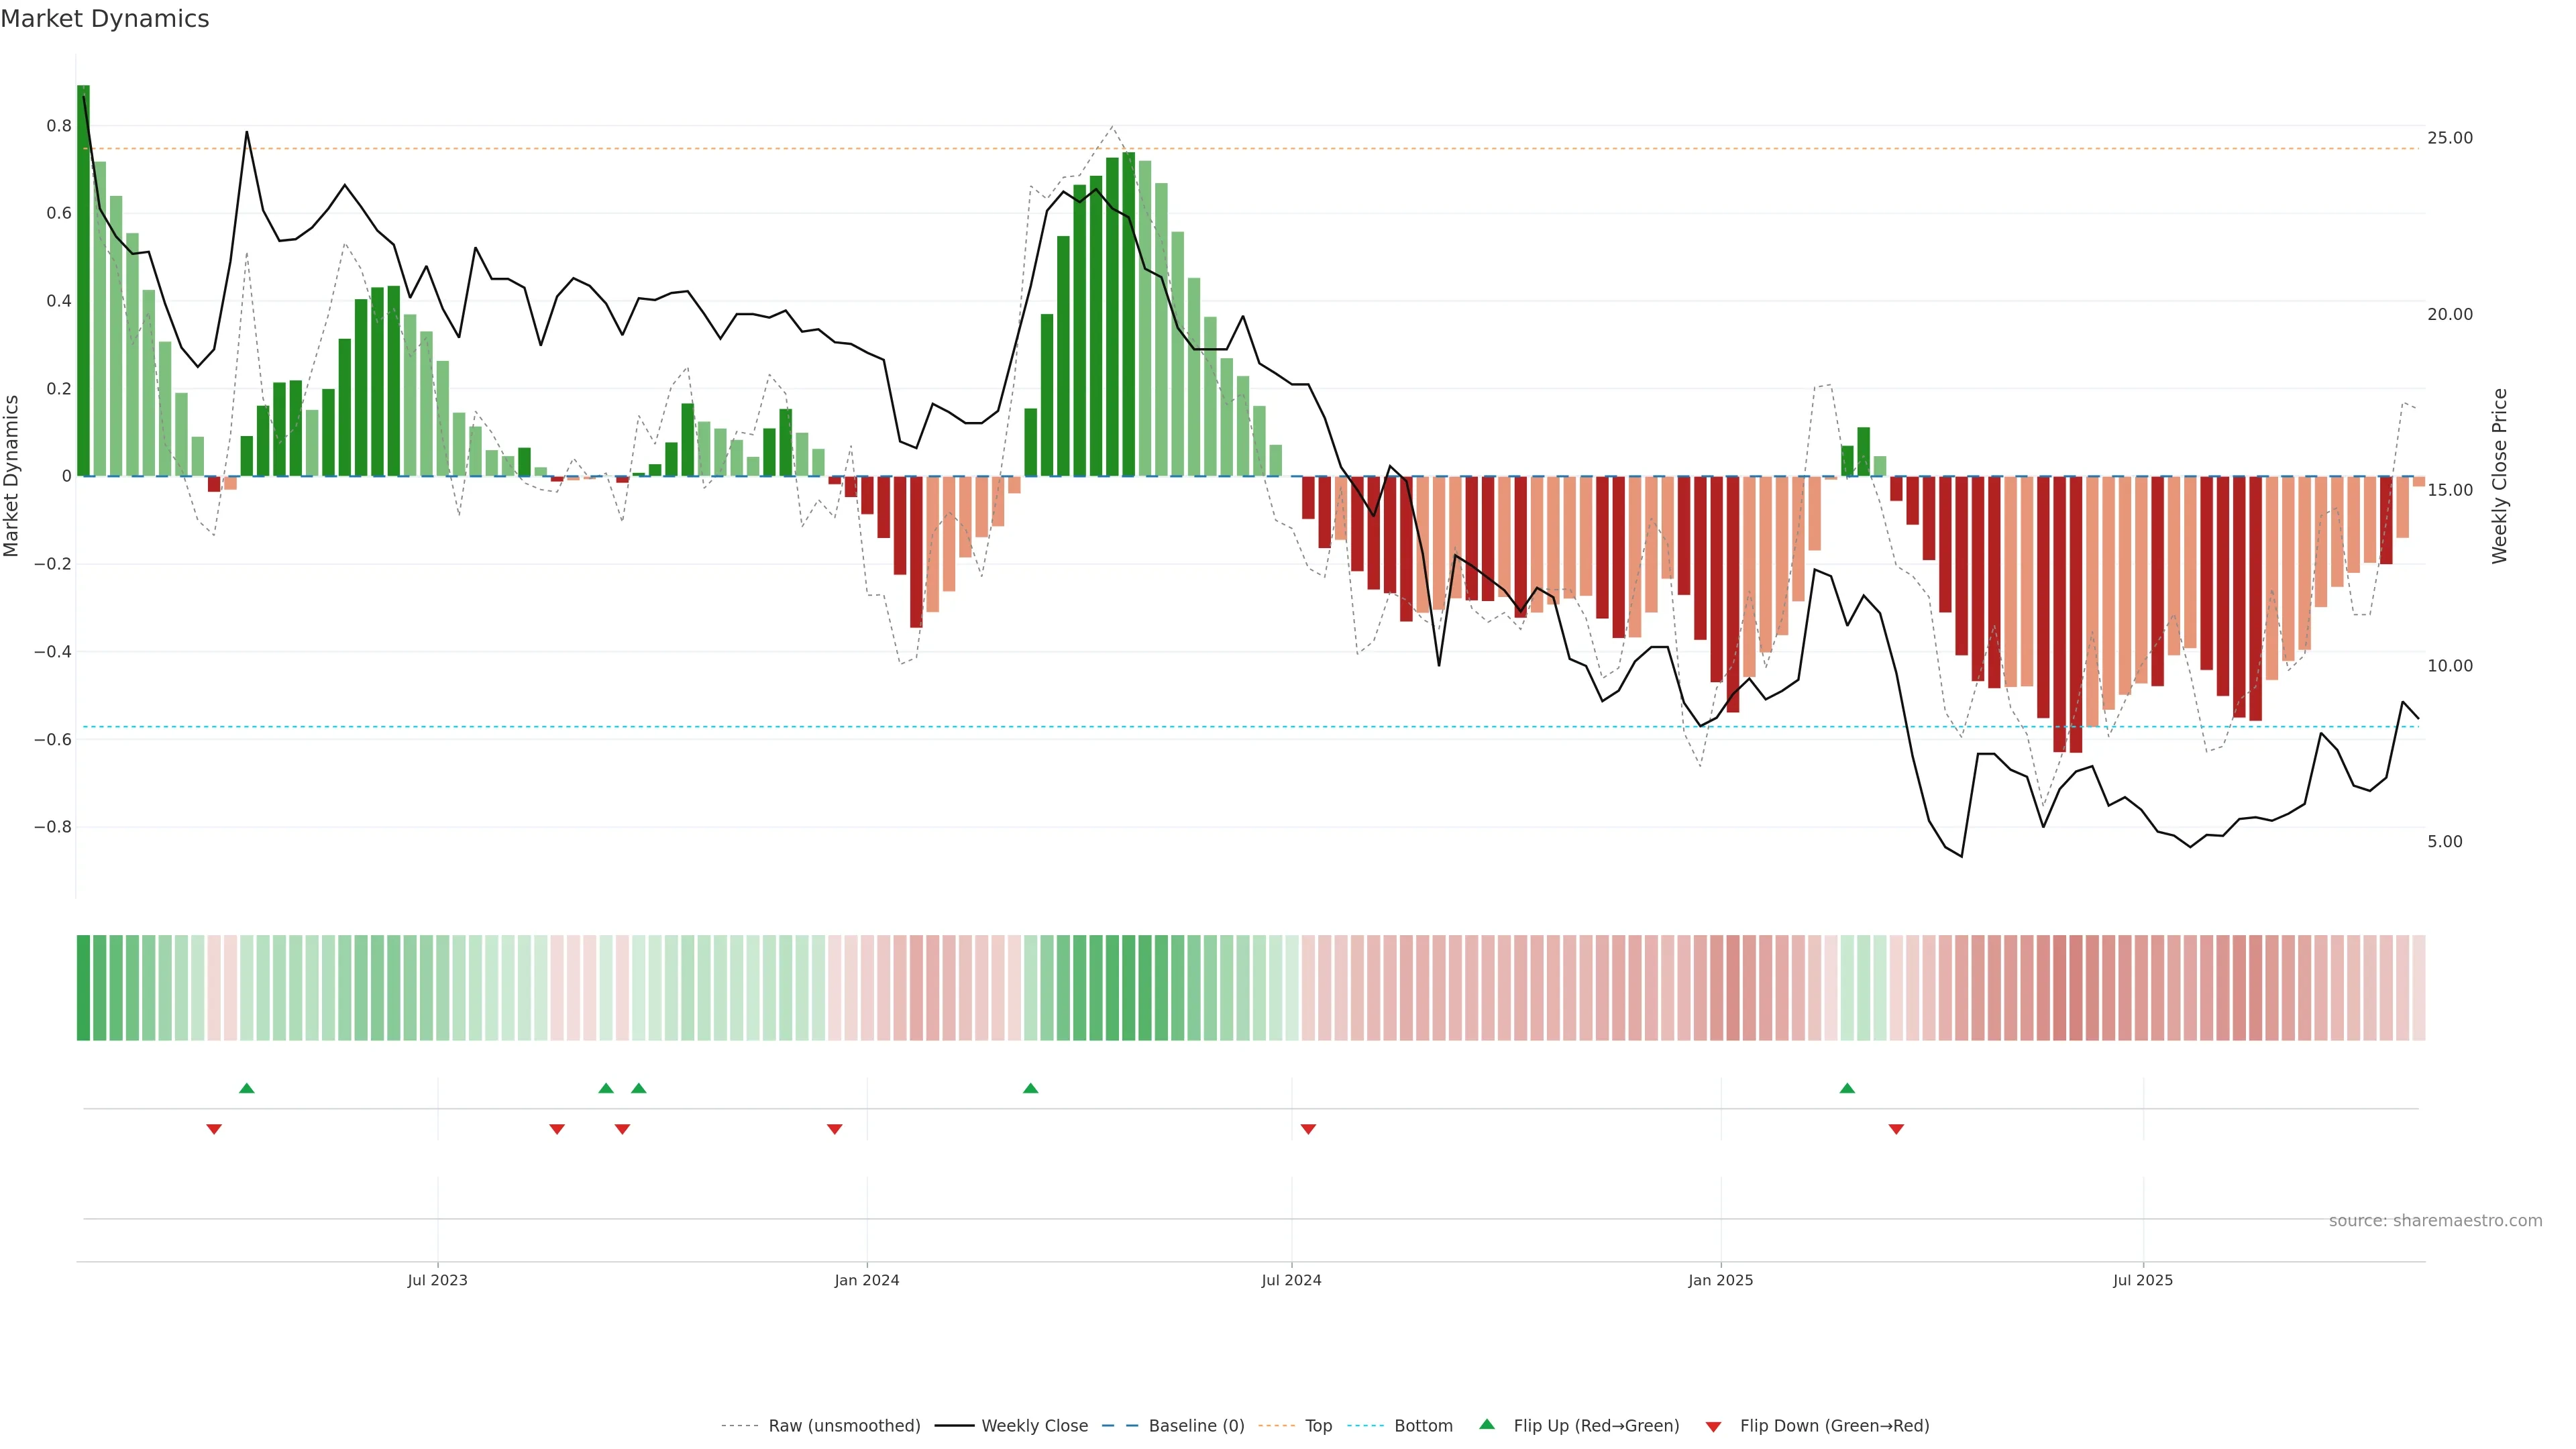Hide the Top threshold line via legend
Screen dimensions: 2576x1449
[x=1318, y=1426]
